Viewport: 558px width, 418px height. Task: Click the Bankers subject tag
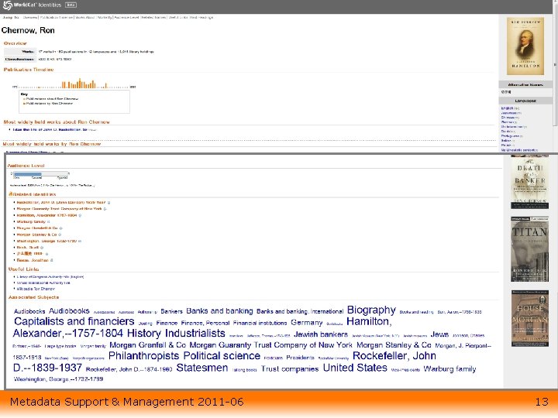(x=171, y=311)
